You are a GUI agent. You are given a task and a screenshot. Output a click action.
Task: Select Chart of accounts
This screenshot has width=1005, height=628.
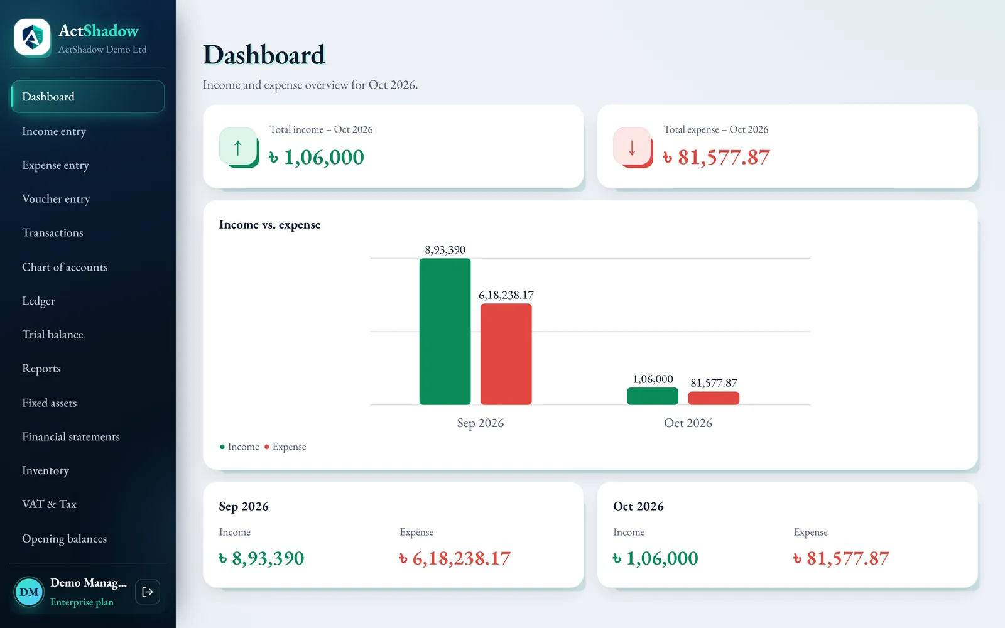tap(88, 267)
